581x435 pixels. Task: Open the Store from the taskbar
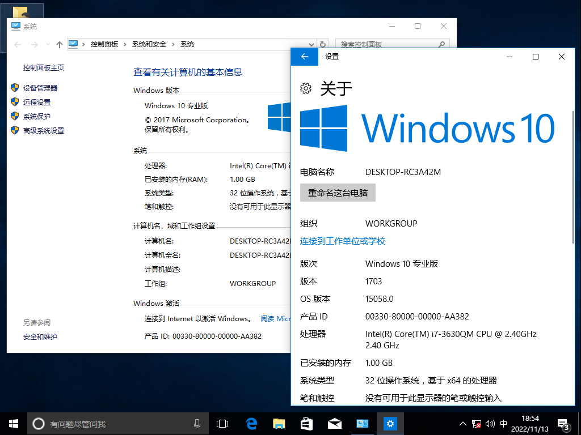[x=306, y=424]
